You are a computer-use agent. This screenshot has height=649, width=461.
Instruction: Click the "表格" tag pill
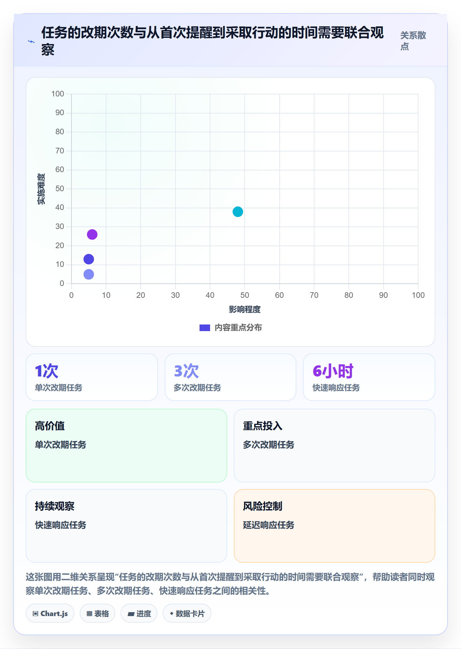click(97, 613)
